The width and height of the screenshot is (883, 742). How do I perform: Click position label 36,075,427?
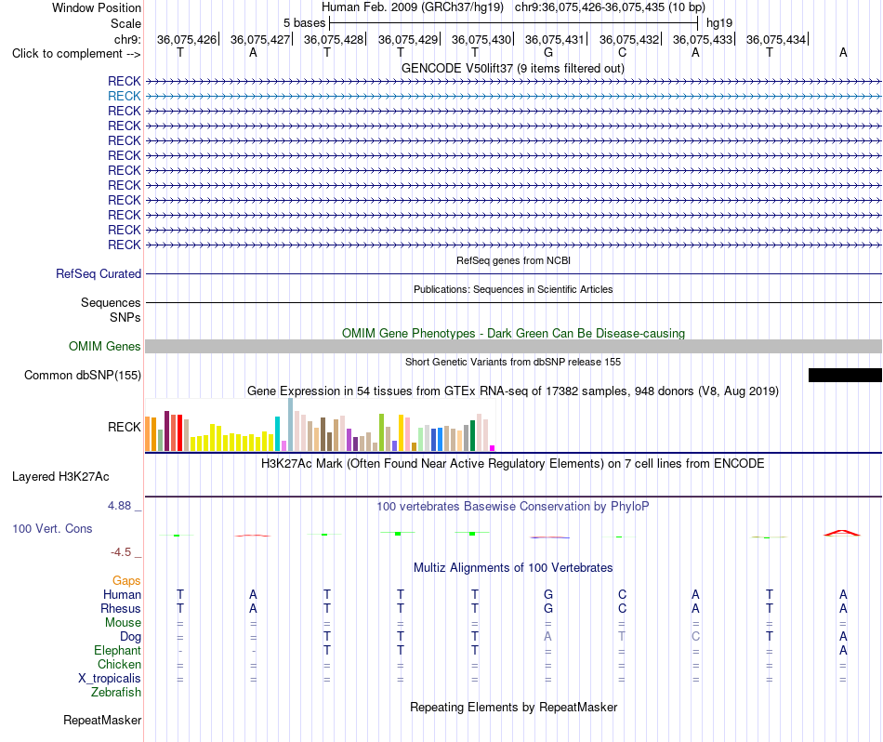pos(260,39)
